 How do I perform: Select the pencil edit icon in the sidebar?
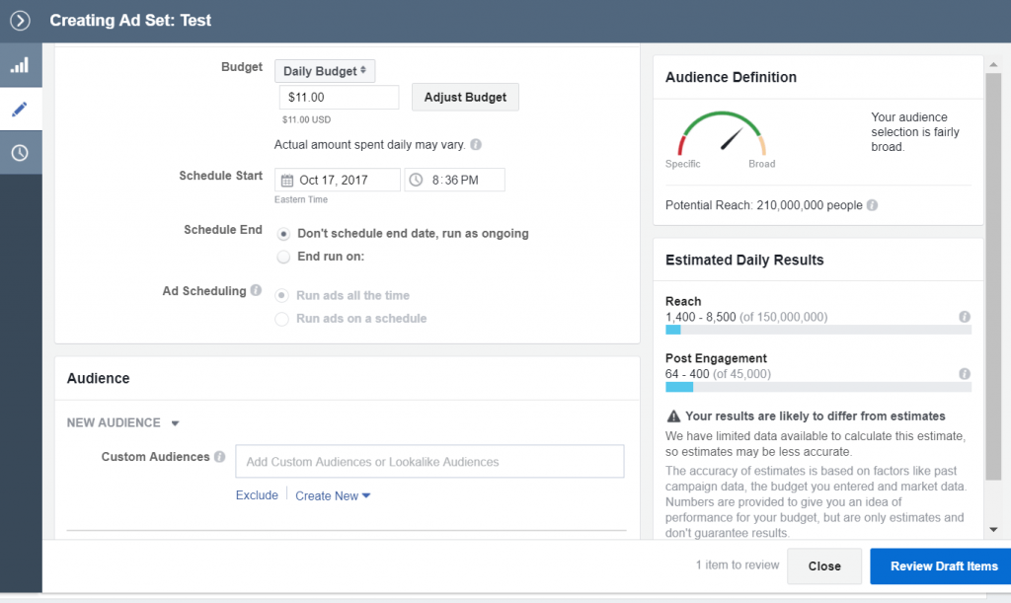[19, 109]
